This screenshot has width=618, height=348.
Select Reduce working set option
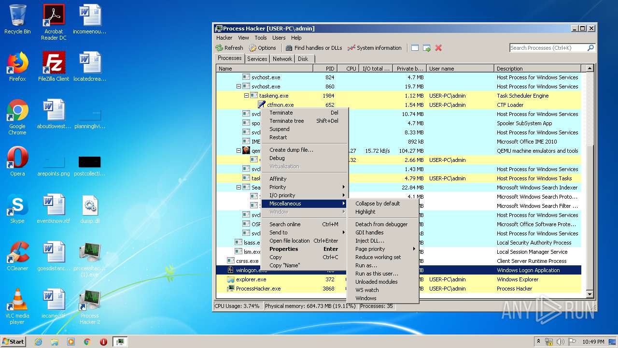click(x=383, y=257)
